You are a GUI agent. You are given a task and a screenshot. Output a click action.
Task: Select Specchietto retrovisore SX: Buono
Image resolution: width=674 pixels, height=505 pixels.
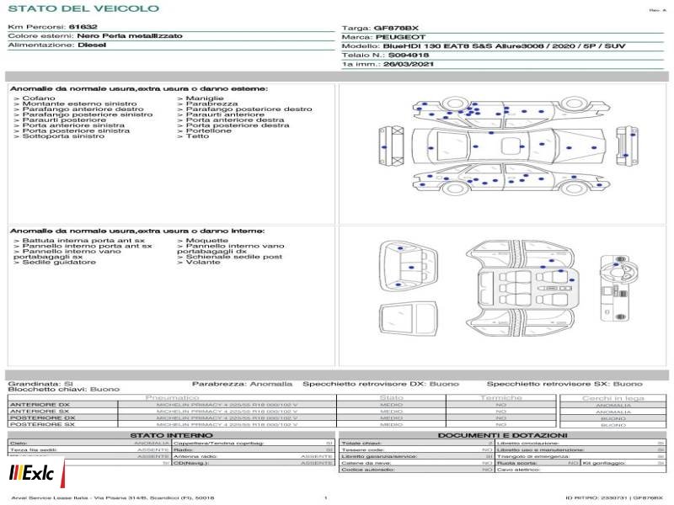[x=564, y=384]
